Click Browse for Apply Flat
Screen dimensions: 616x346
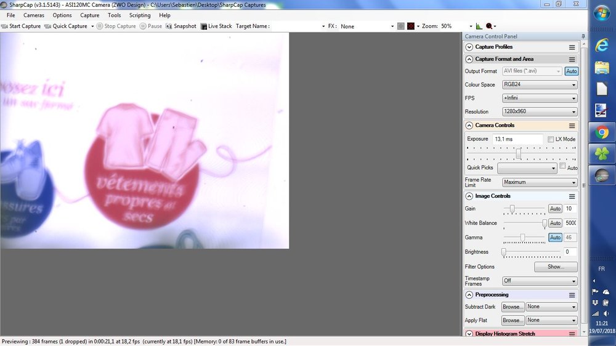pyautogui.click(x=513, y=321)
